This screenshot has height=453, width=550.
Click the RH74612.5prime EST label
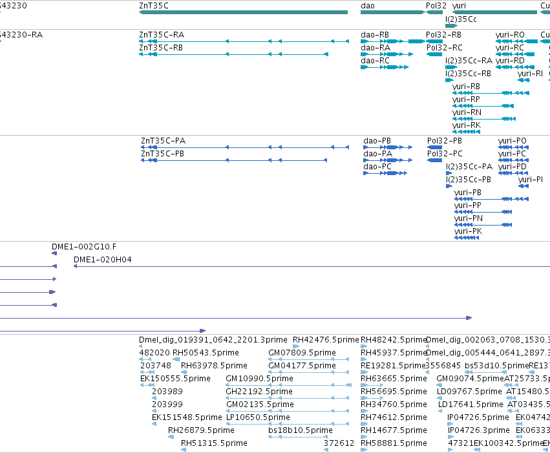pyautogui.click(x=394, y=417)
